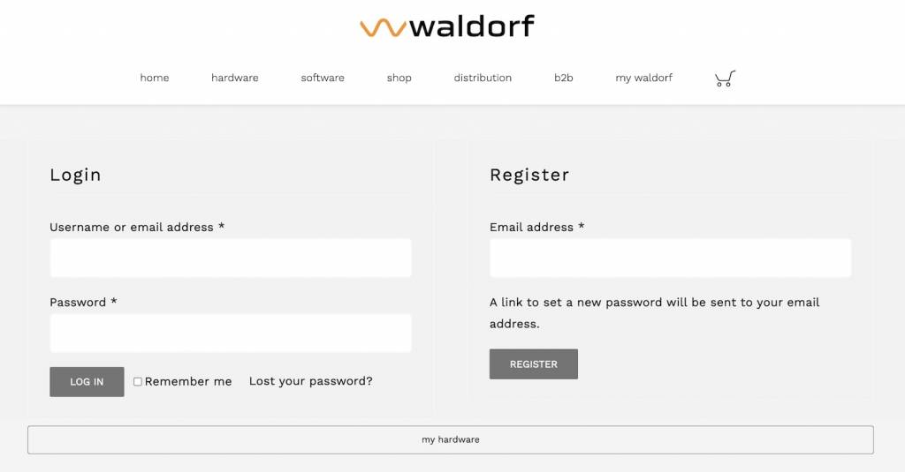This screenshot has width=905, height=472.
Task: Click the Remember me label text
Action: (188, 382)
